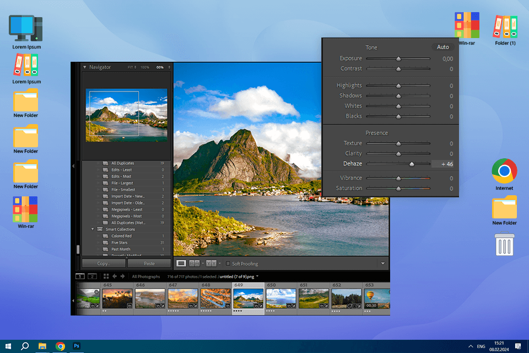Viewport: 529px width, 353px height.
Task: Select filmstrip thumbnail number 647
Action: 182,298
